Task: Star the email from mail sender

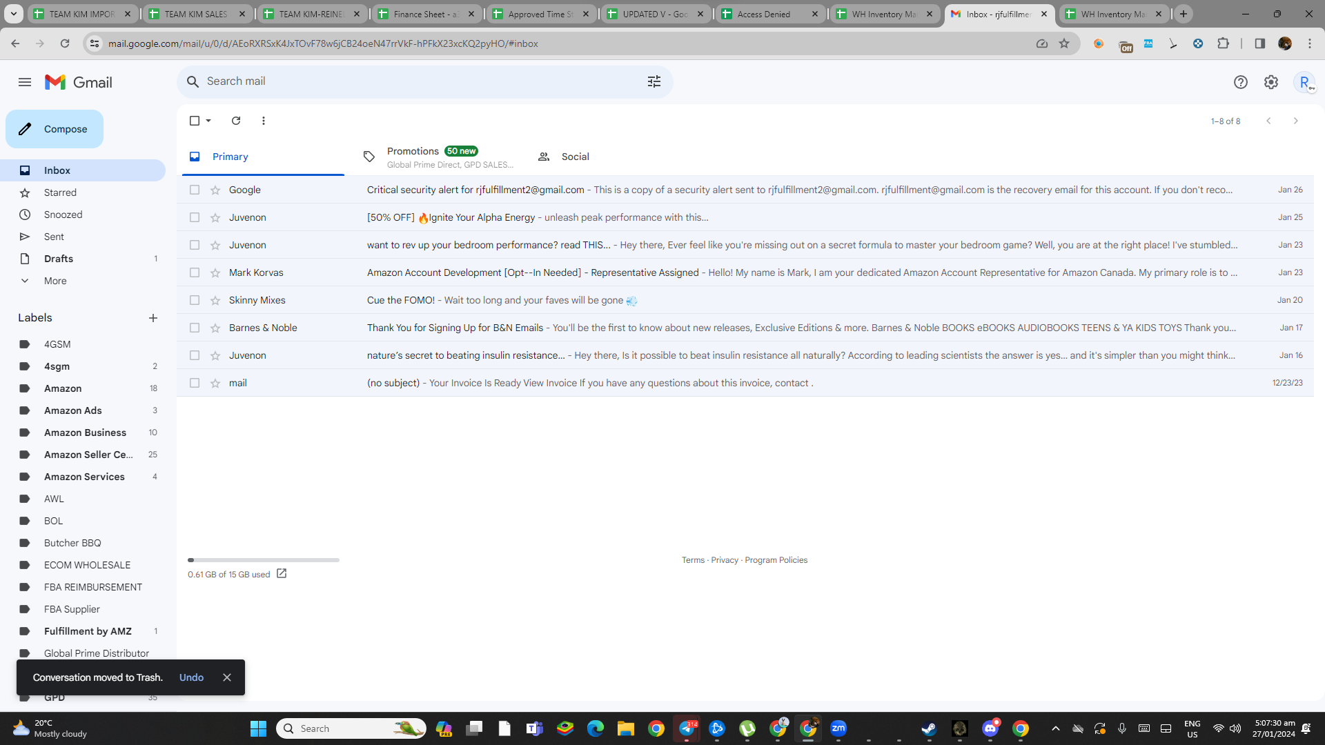Action: 215,383
